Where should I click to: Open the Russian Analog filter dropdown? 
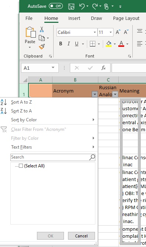pos(115,94)
